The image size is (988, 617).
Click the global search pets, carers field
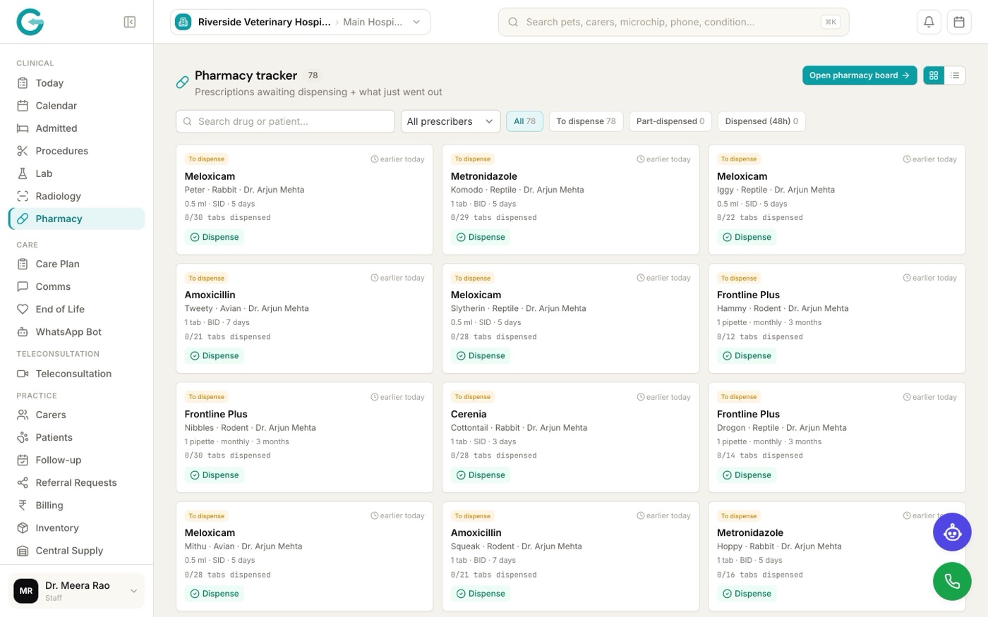pyautogui.click(x=673, y=22)
